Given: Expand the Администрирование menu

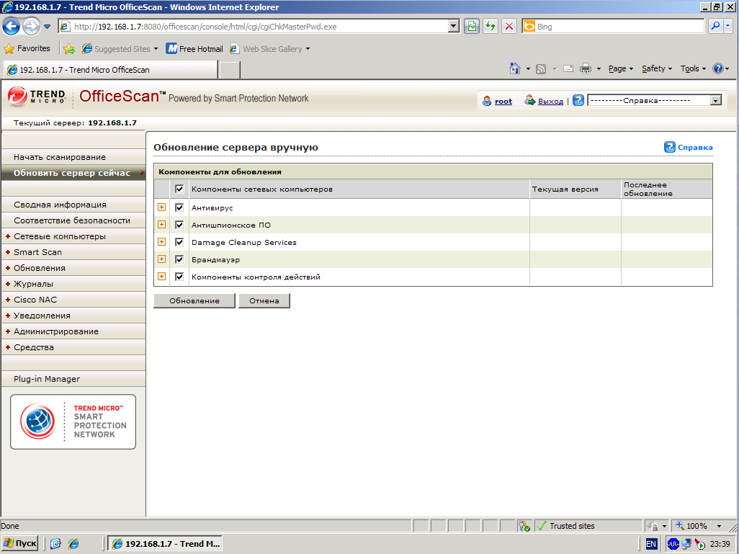Looking at the screenshot, I should pyautogui.click(x=73, y=331).
